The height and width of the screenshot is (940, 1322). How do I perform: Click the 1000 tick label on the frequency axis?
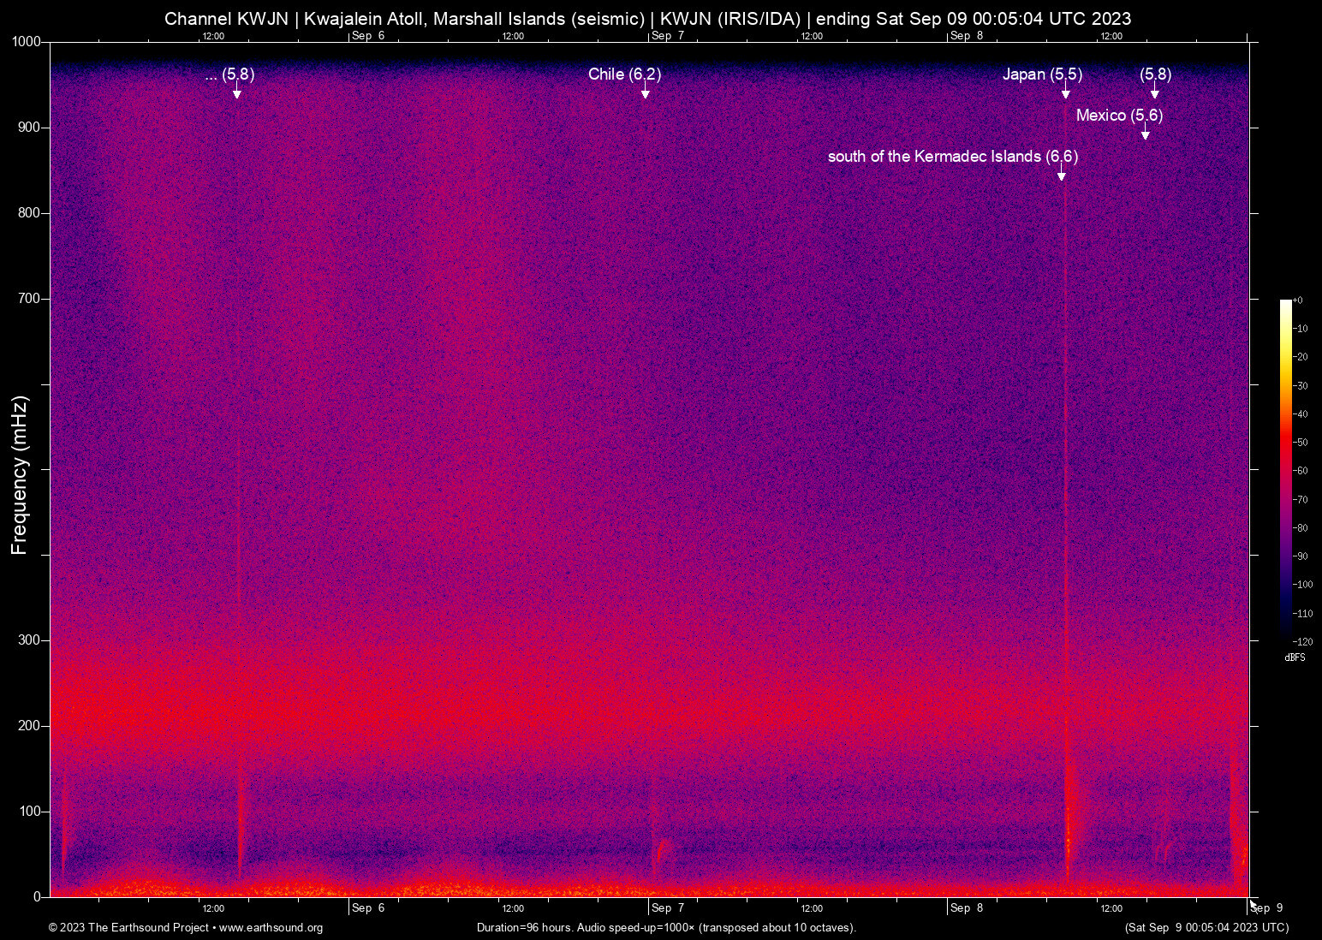pos(26,42)
